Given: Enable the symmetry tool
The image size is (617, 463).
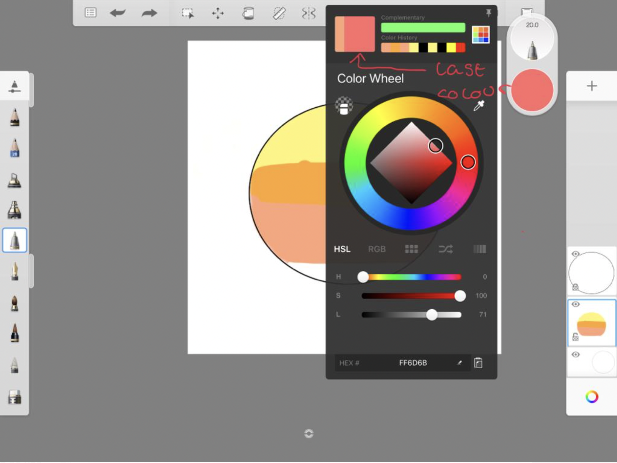Looking at the screenshot, I should 309,13.
